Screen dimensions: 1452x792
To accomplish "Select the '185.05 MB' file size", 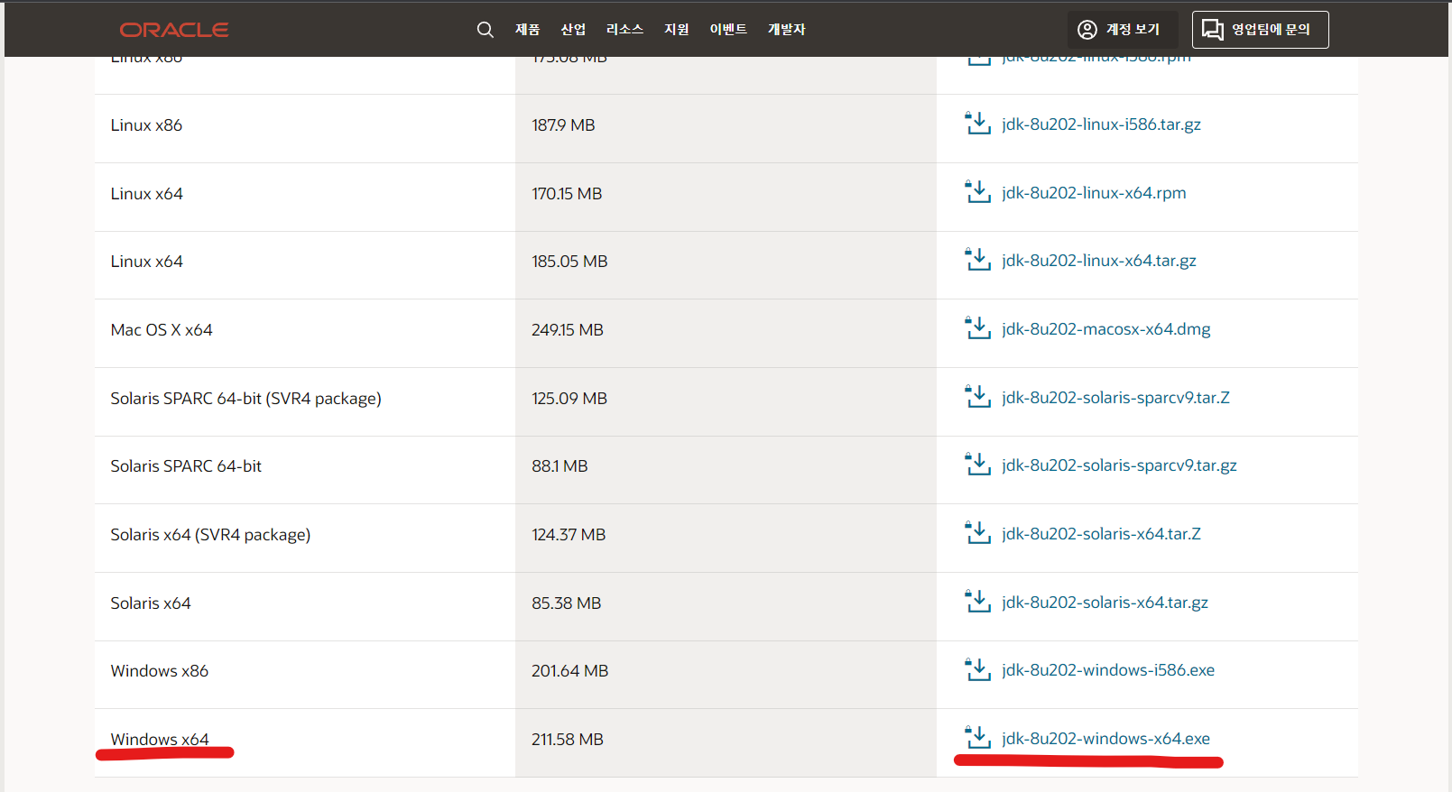I will point(569,262).
